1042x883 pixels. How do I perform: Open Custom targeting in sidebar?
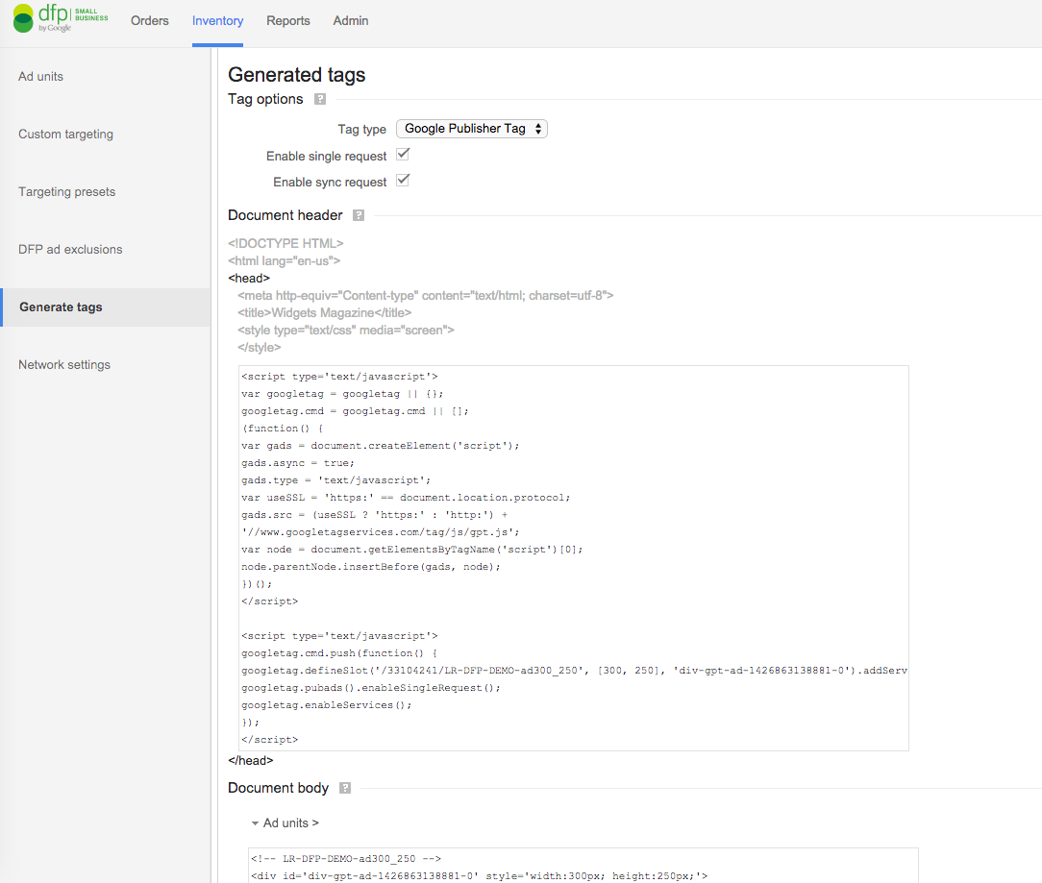[x=65, y=135]
